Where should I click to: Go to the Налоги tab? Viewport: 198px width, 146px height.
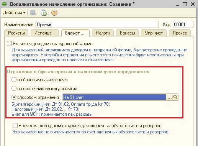coord(103,33)
